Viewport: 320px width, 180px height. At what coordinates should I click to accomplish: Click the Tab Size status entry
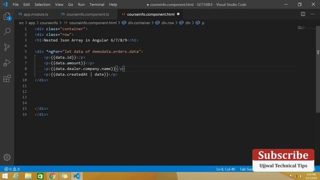[x=246, y=169]
